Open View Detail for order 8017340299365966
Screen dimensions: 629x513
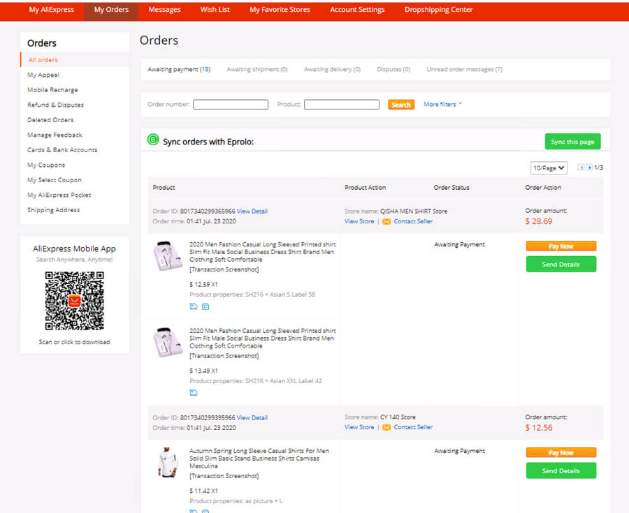click(252, 211)
